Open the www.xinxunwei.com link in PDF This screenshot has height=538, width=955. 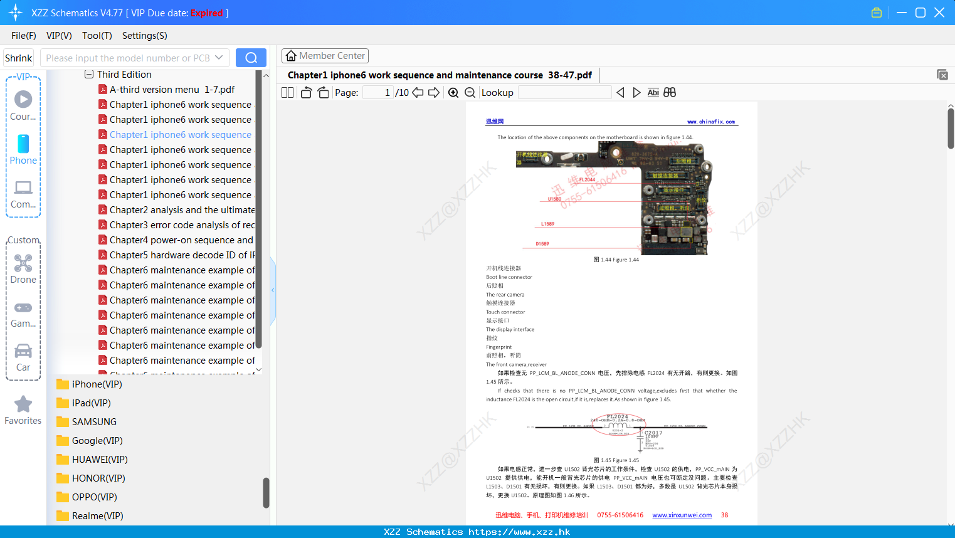[x=682, y=515]
